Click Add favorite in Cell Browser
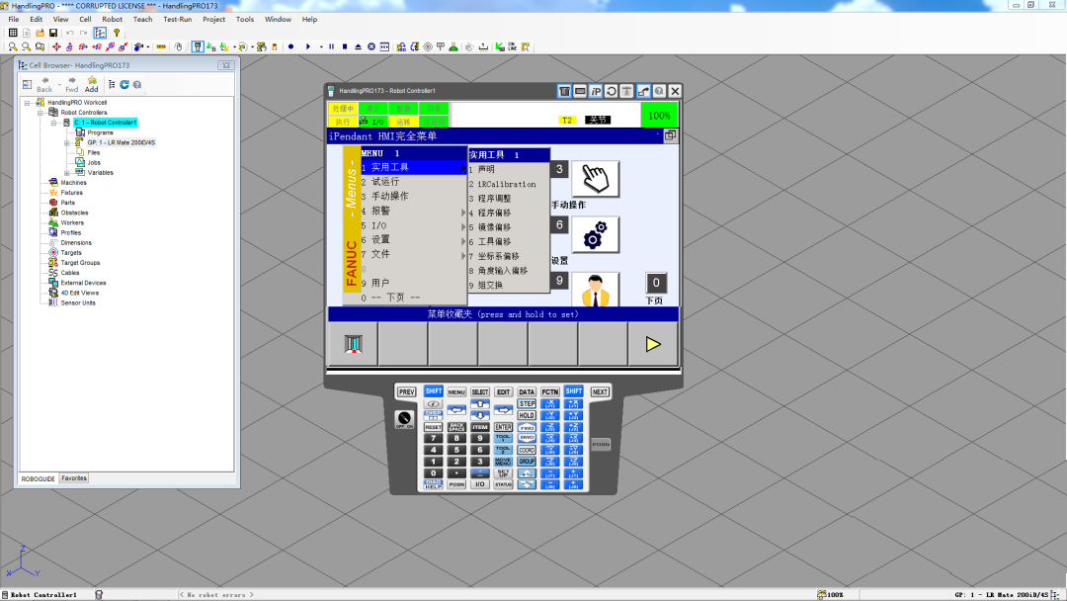 pyautogui.click(x=92, y=84)
